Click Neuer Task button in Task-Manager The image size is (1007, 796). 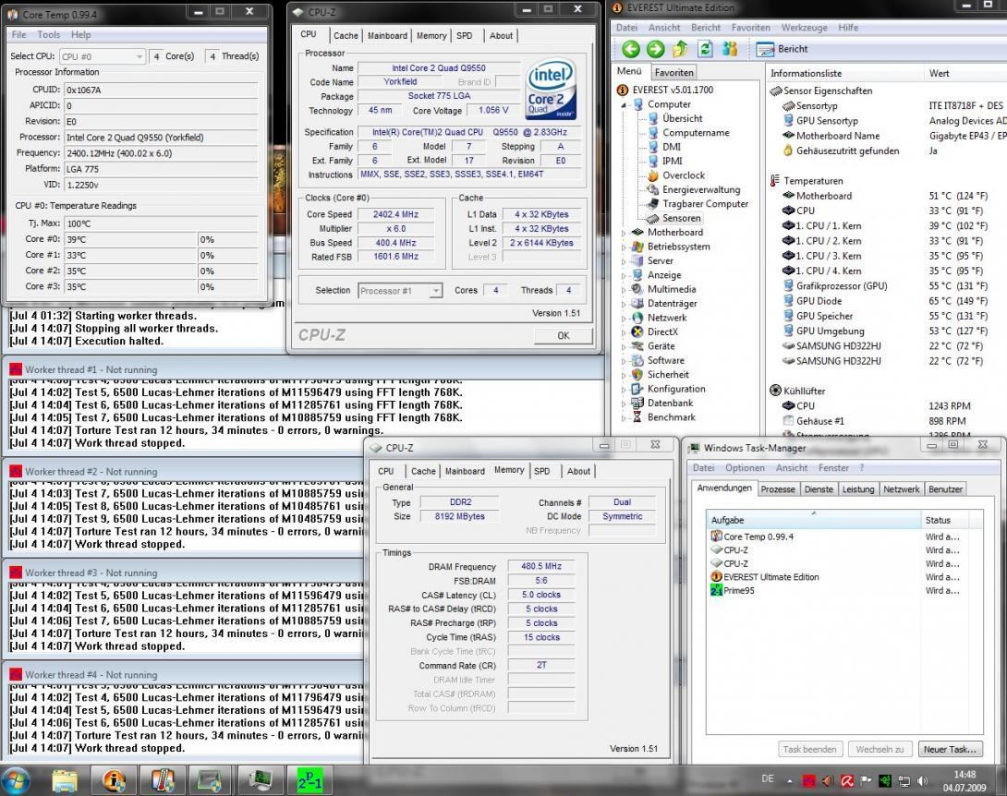pos(949,749)
